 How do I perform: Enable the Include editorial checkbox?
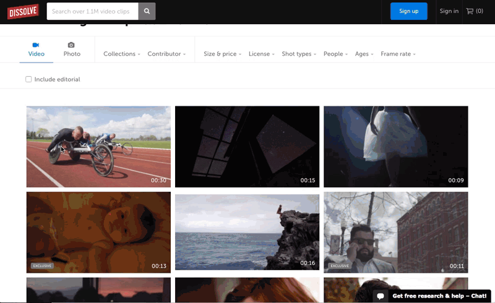point(28,79)
